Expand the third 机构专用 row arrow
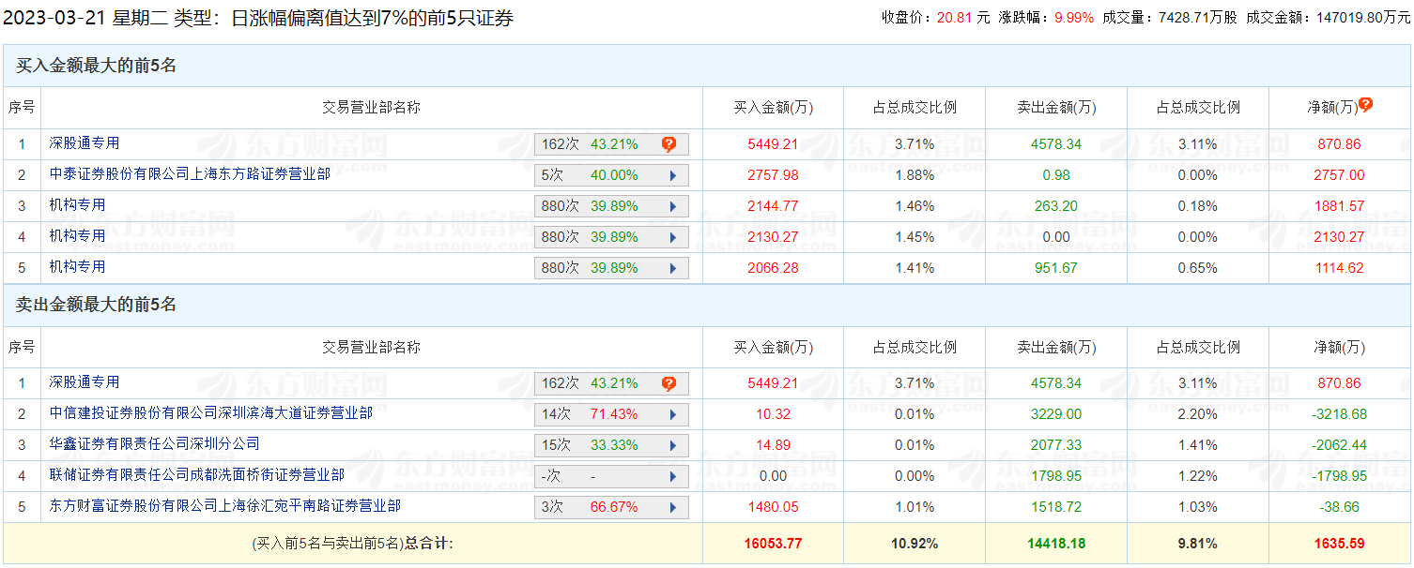1414x568 pixels. point(672,268)
